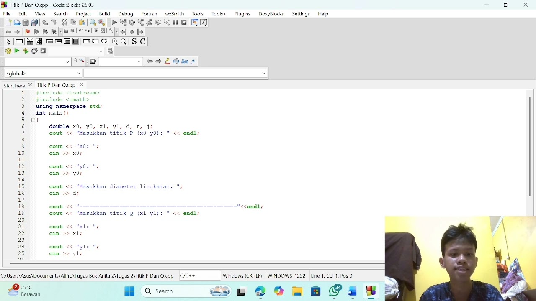
Task: Open the Plugins menu
Action: pos(242,14)
